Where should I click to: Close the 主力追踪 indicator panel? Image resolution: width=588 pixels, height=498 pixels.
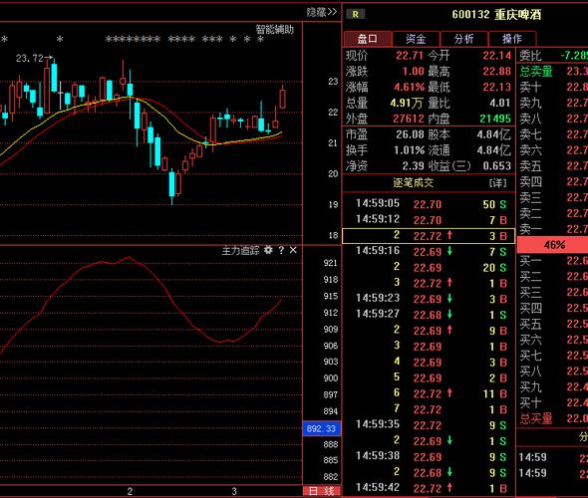pyautogui.click(x=293, y=250)
